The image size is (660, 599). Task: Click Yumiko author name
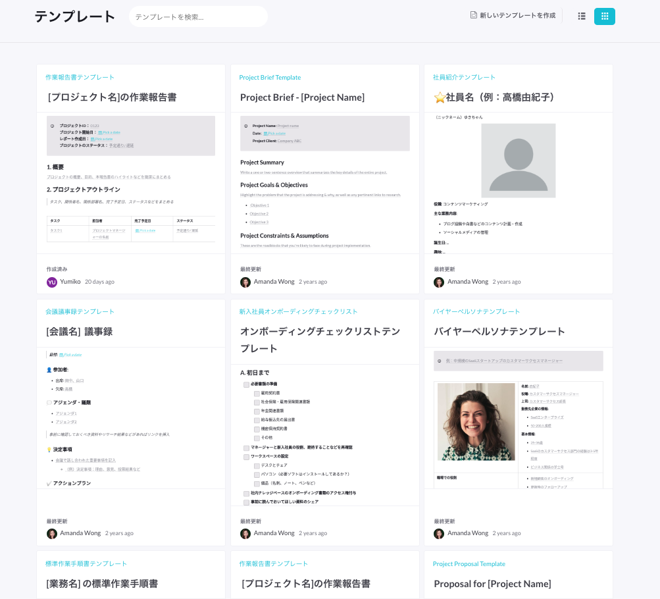point(70,282)
